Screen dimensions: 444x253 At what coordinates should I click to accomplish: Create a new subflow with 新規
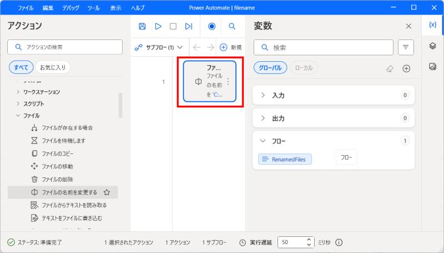point(231,47)
